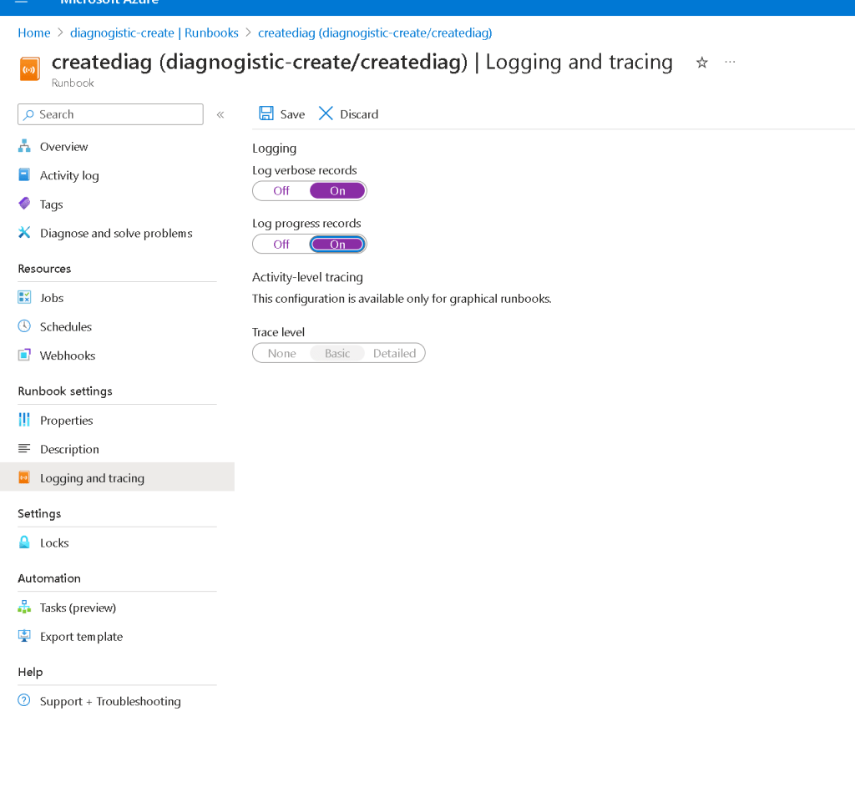Click inside the Search input field

111,114
